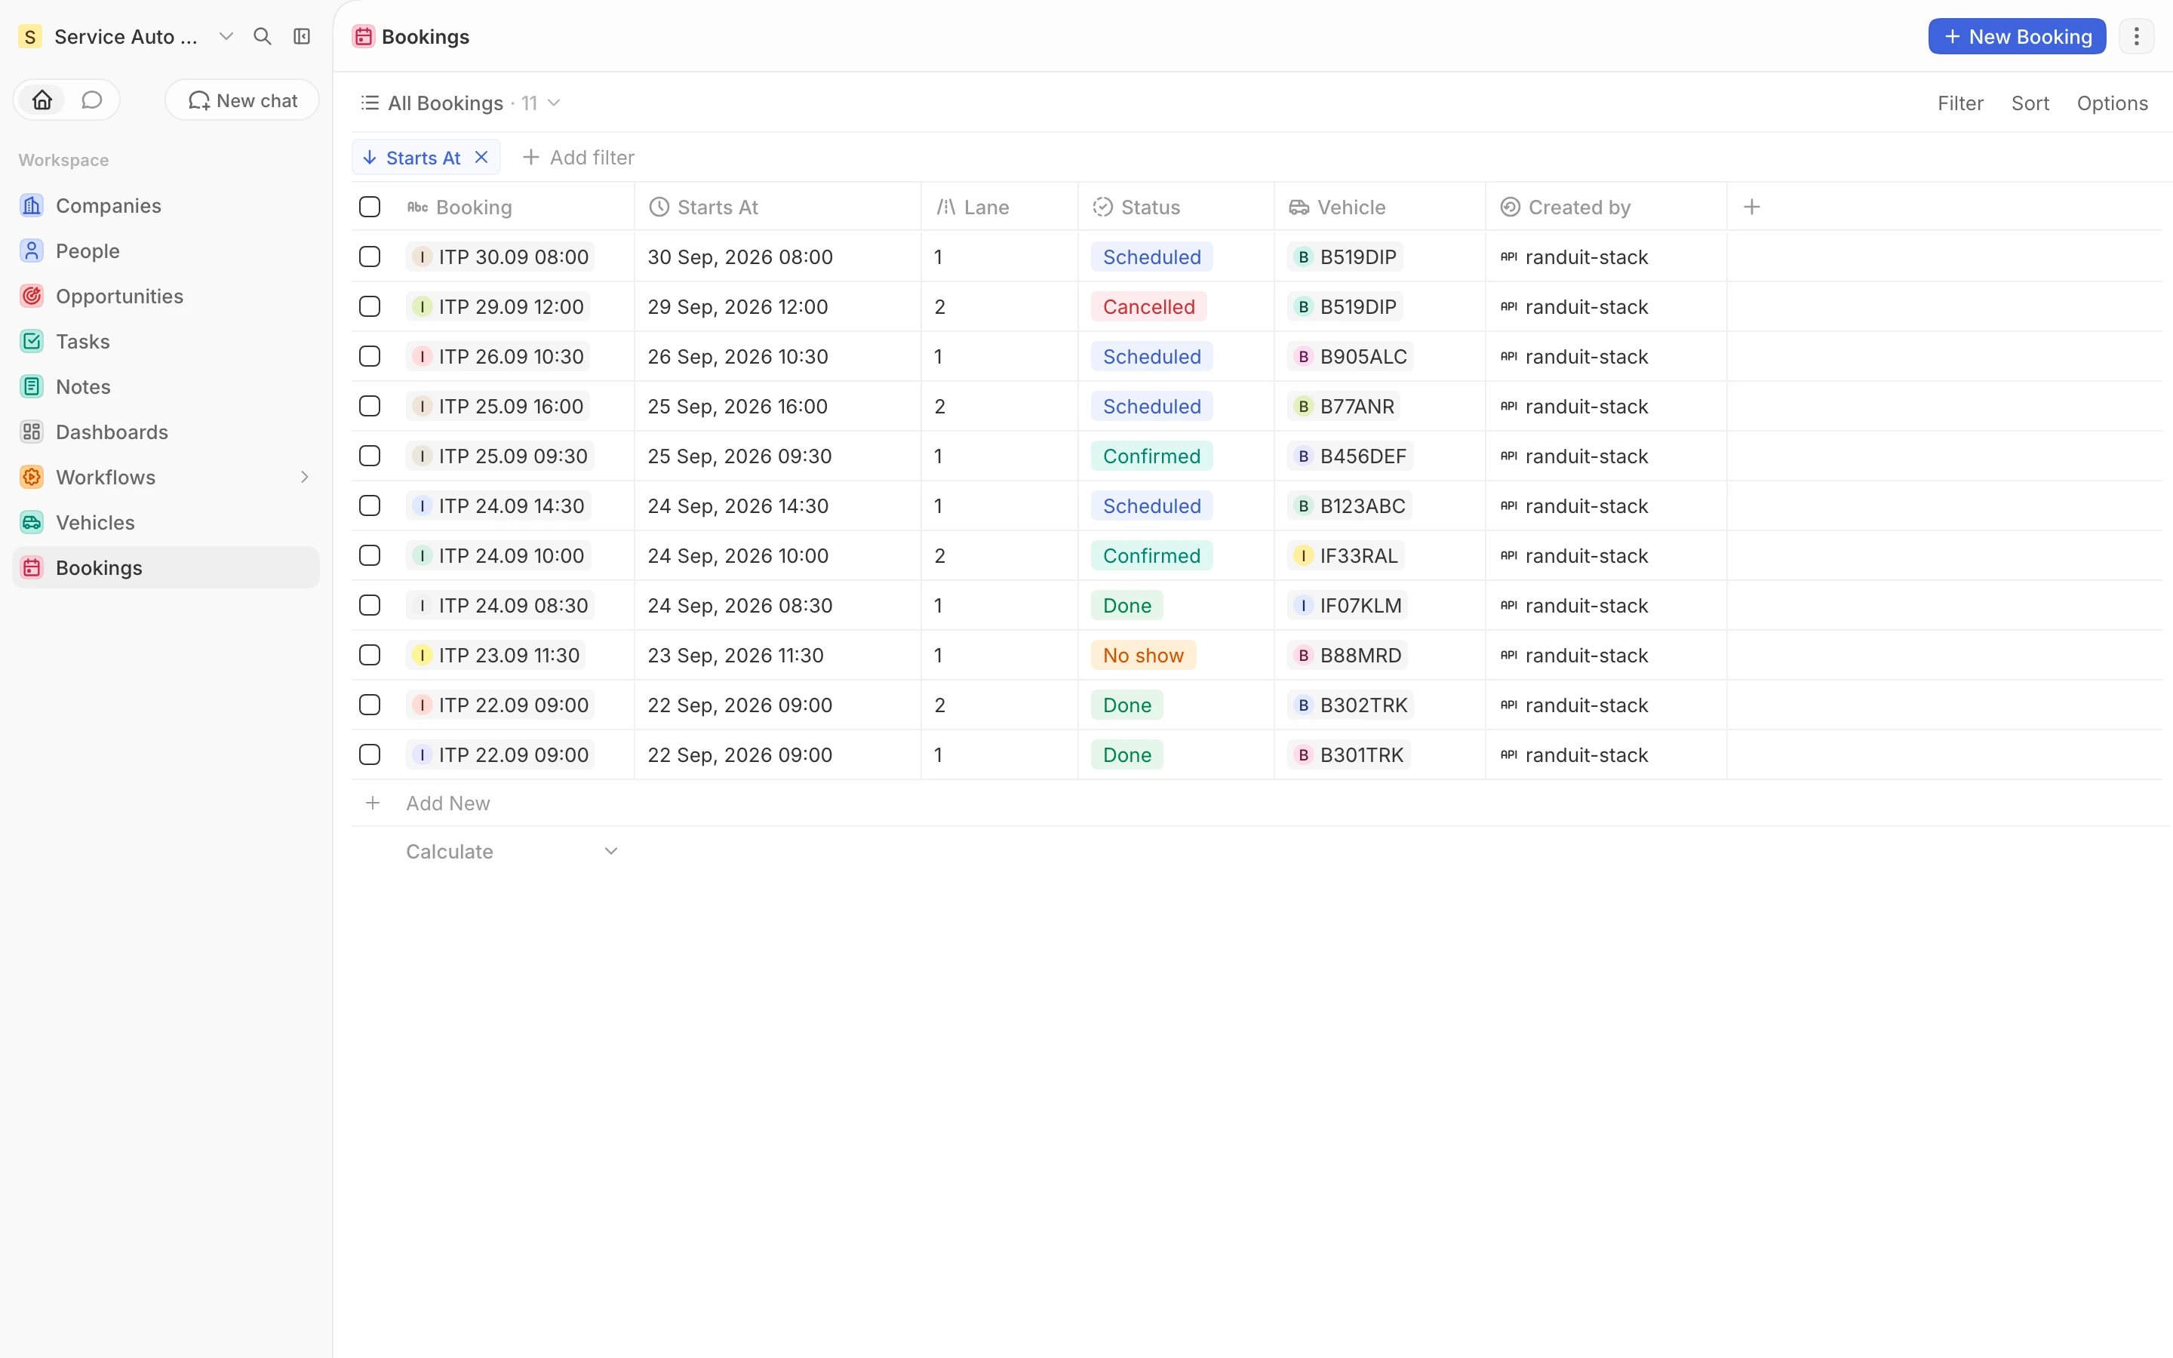The height and width of the screenshot is (1358, 2173).
Task: Click the No show status tag
Action: click(x=1143, y=656)
